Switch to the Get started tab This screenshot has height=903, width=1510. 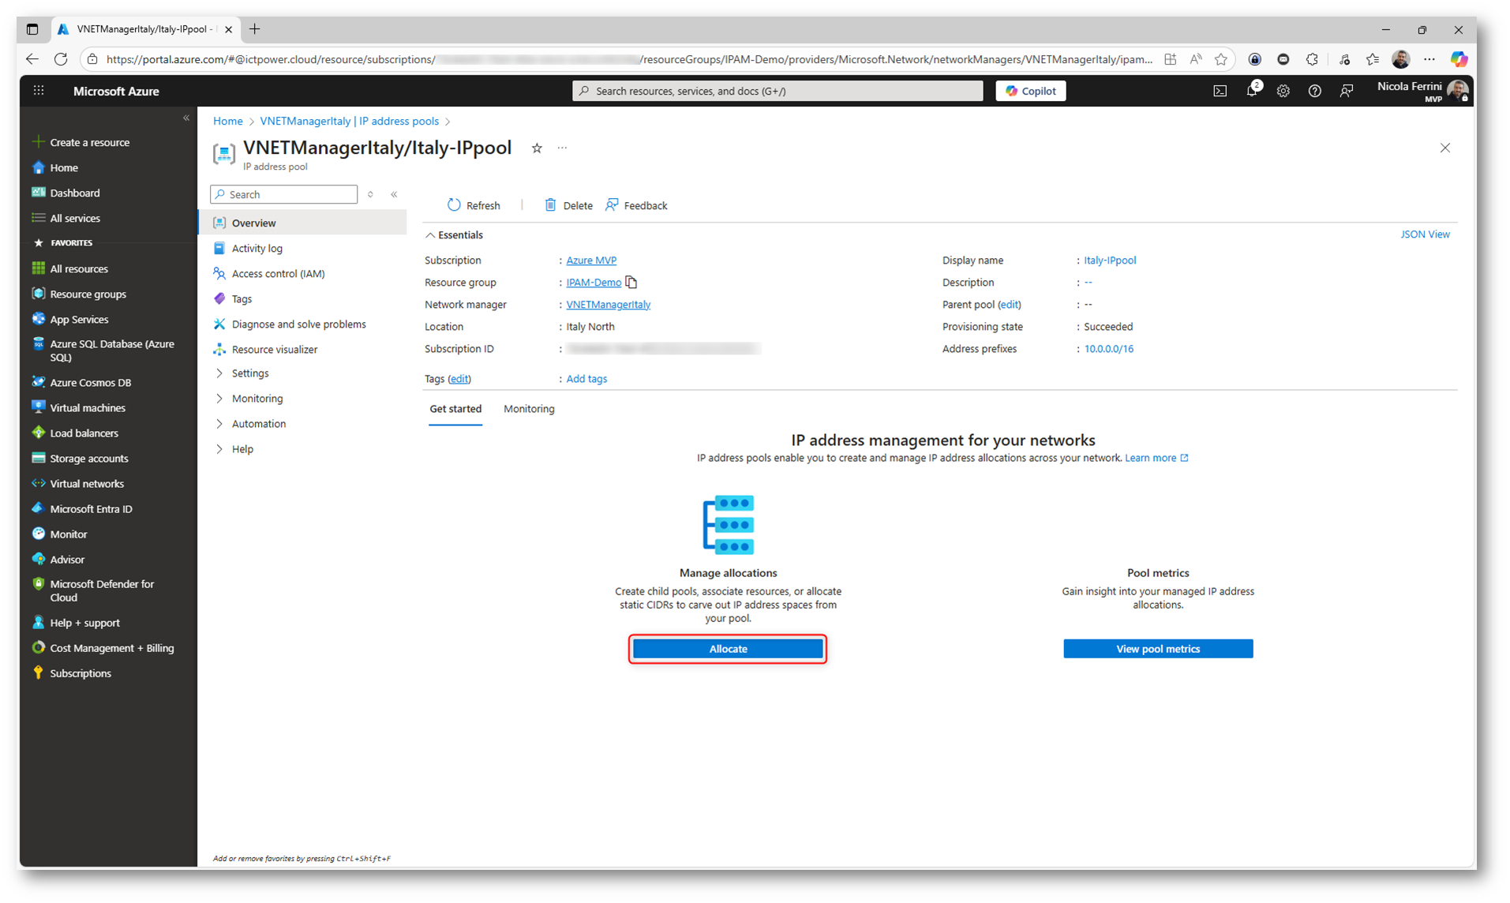pyautogui.click(x=455, y=409)
